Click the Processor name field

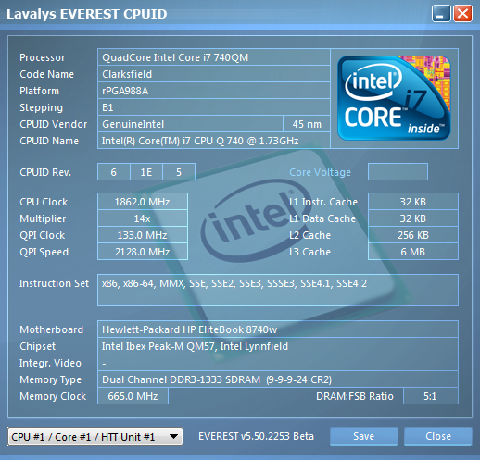pos(214,57)
